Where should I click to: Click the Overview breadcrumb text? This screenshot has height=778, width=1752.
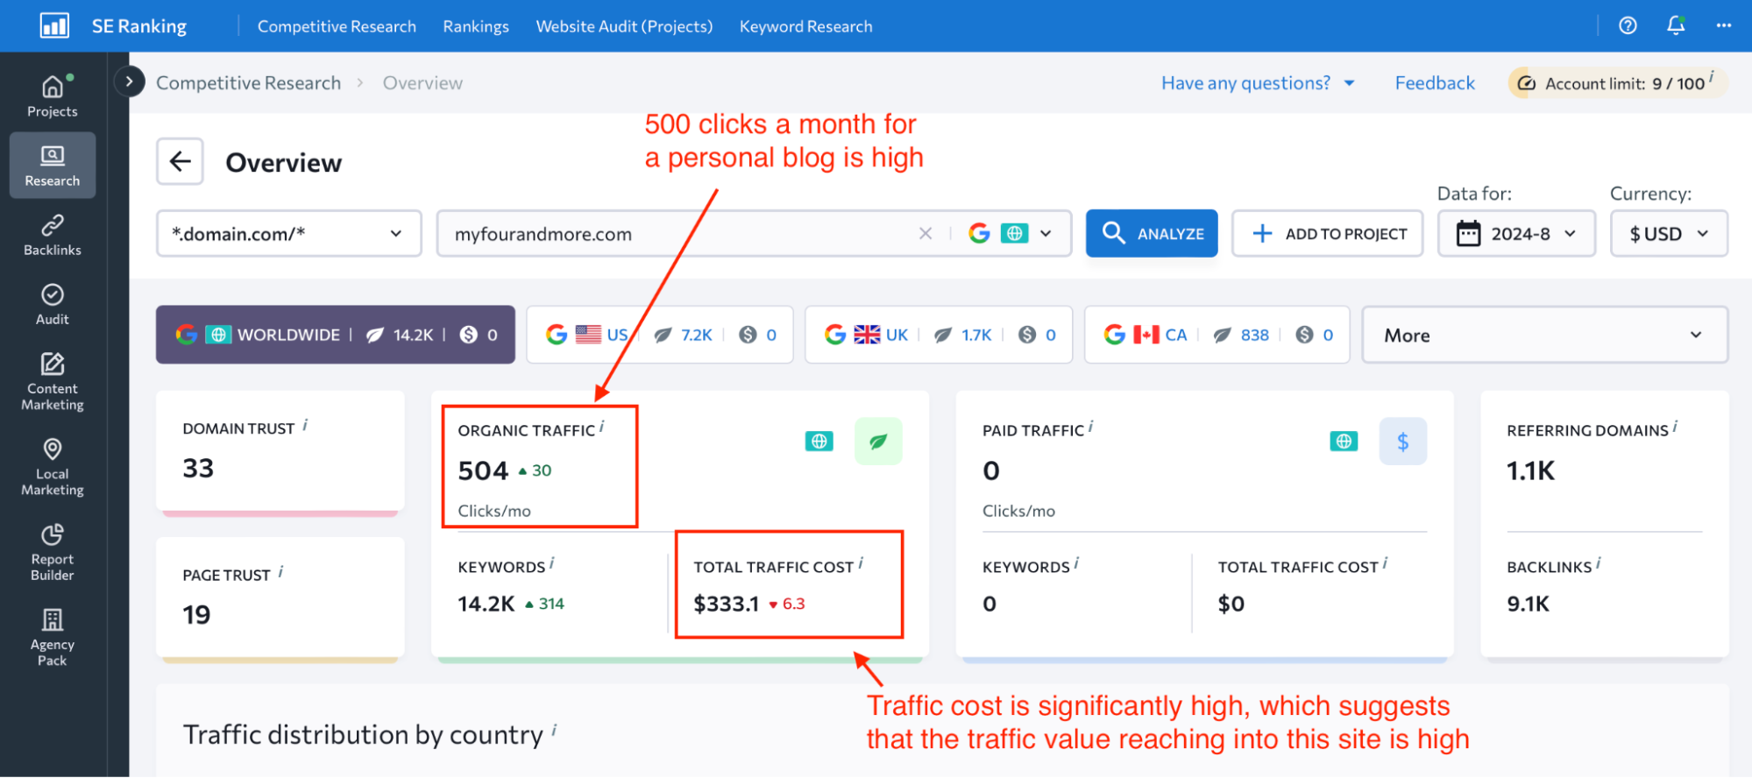pyautogui.click(x=422, y=83)
